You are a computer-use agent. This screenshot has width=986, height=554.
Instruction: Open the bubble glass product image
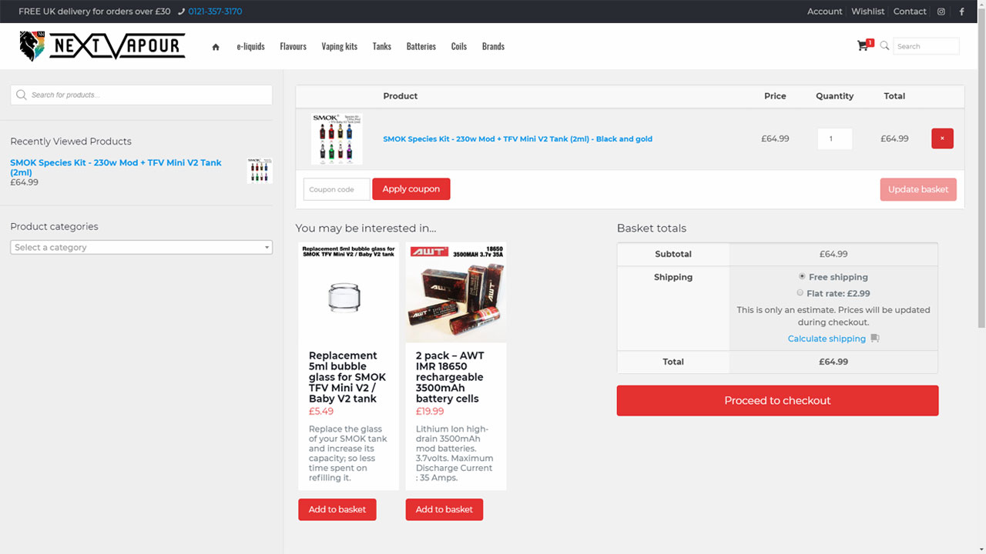tap(348, 293)
